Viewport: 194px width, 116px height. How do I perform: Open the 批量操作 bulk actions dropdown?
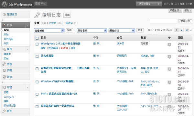tap(49, 31)
